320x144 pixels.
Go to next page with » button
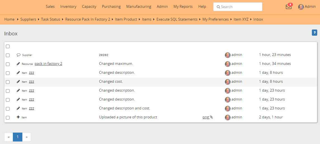(27, 137)
